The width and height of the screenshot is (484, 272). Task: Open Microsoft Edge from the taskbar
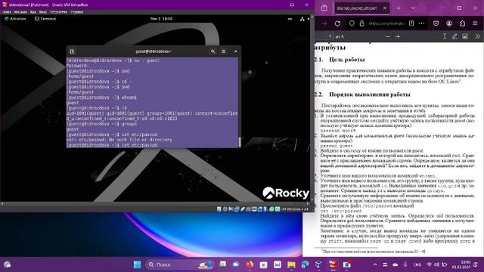point(305,264)
